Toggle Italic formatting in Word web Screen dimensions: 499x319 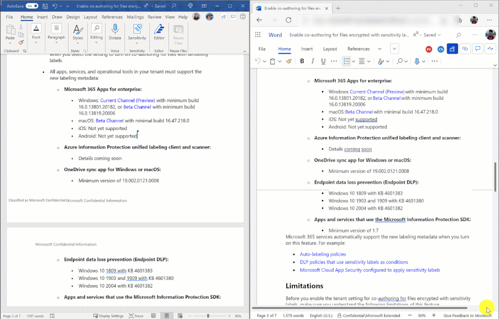tap(313, 61)
